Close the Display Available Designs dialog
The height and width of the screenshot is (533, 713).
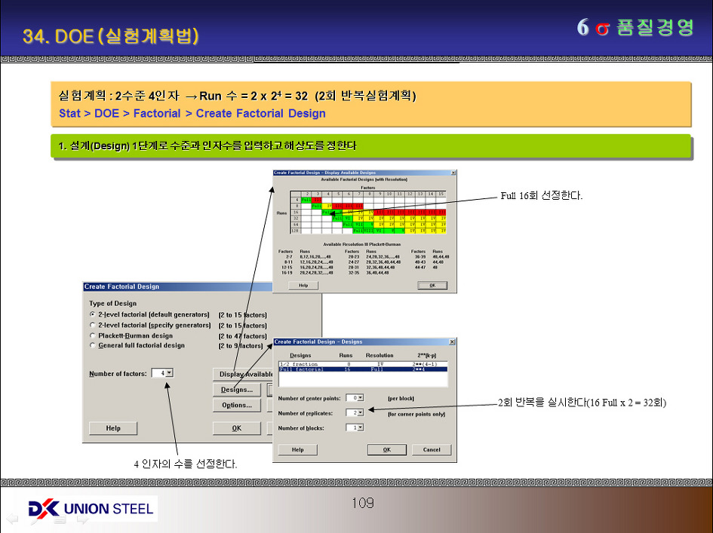(x=453, y=173)
